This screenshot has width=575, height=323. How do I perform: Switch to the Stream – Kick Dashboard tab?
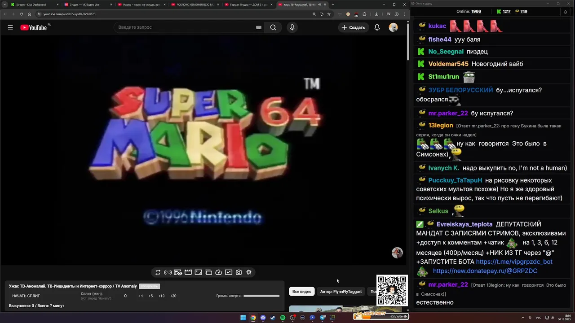coord(34,4)
